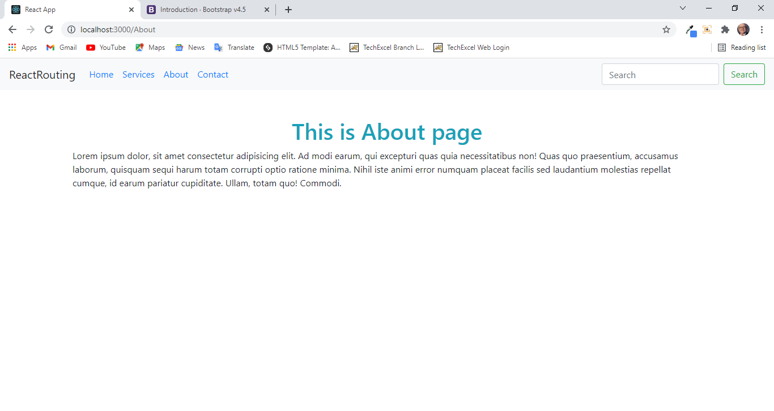Navigate to the Services page link

tap(138, 74)
